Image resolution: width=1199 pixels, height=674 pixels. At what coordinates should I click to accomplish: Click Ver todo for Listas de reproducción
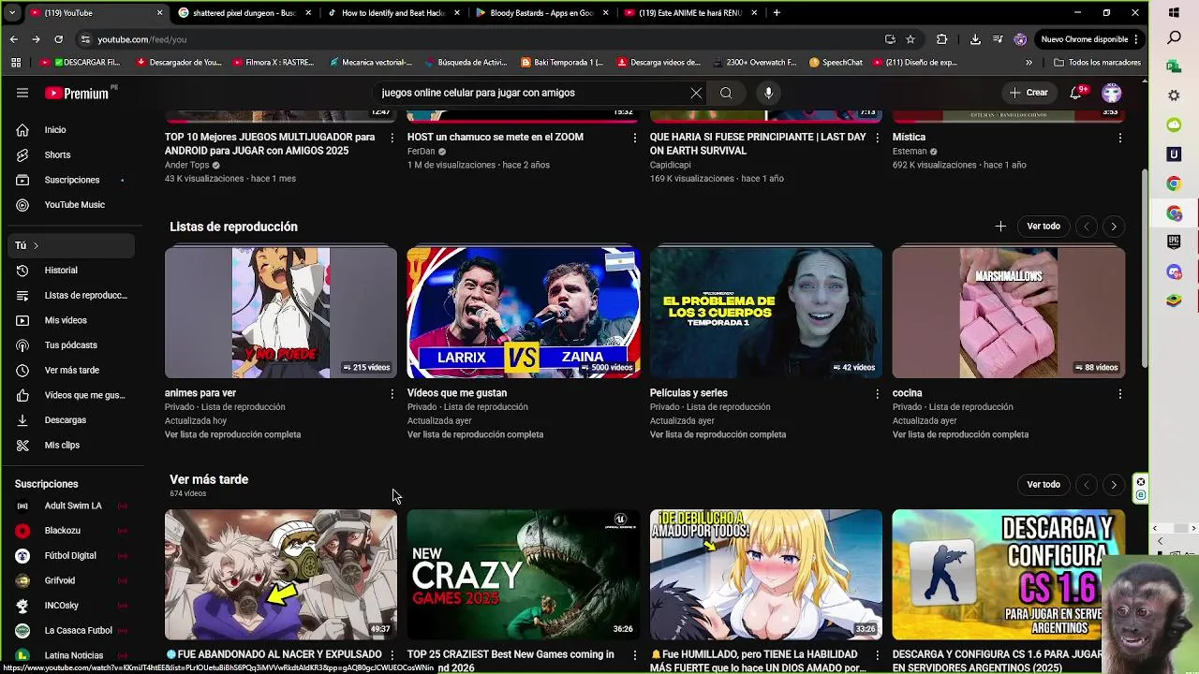tap(1044, 227)
